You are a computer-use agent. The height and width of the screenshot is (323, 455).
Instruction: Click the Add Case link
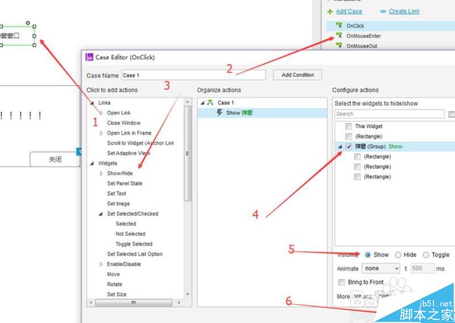pos(349,11)
